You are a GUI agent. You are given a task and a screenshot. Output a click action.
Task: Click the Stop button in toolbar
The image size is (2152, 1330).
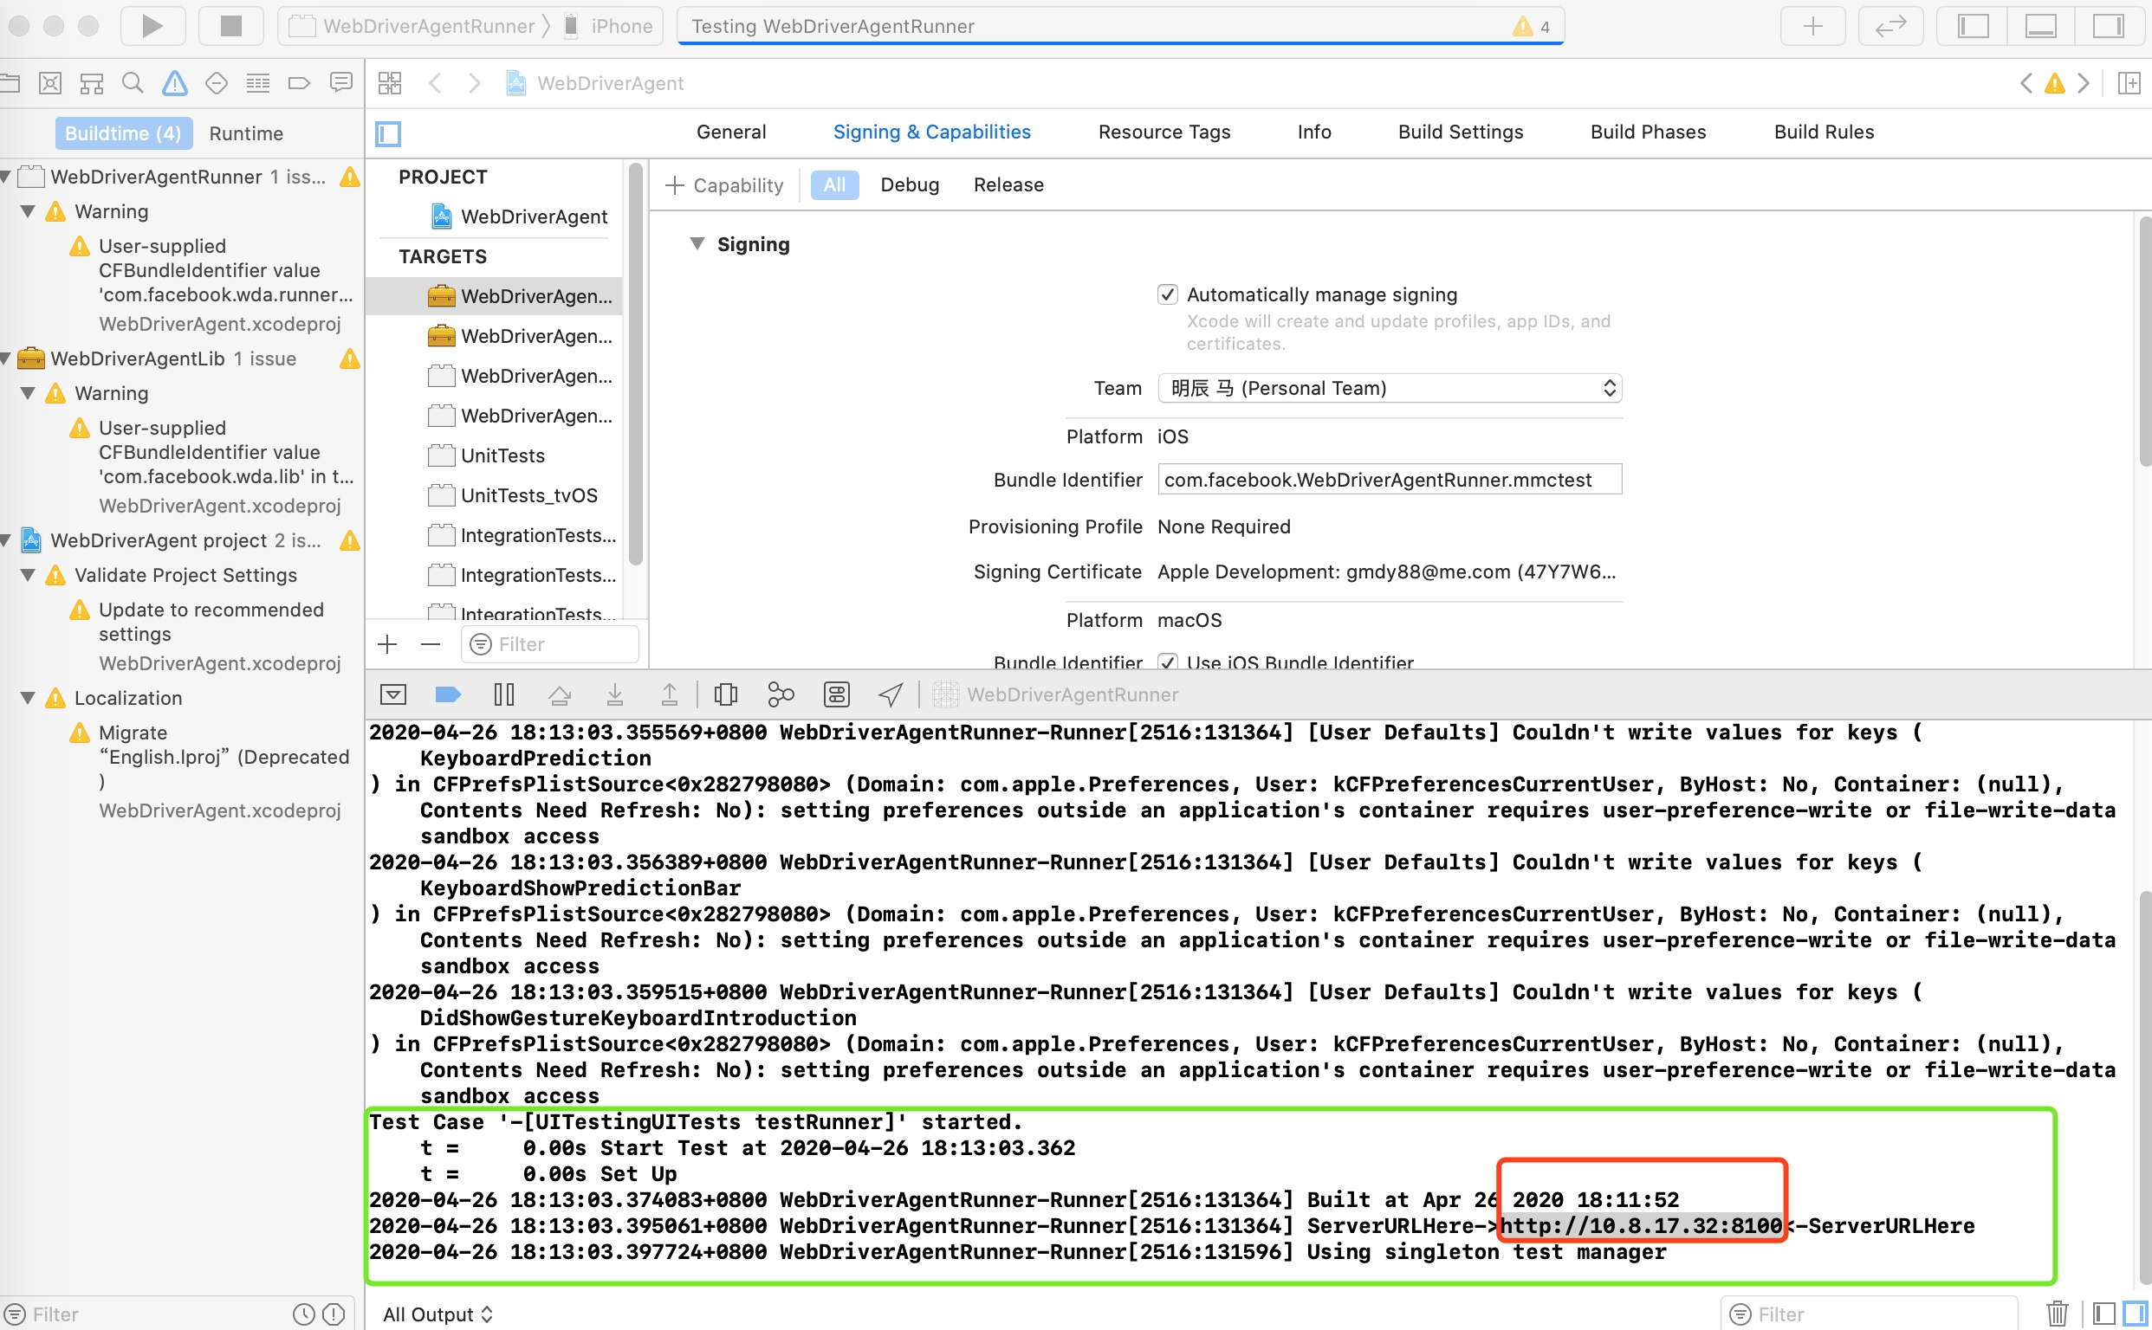coord(230,25)
